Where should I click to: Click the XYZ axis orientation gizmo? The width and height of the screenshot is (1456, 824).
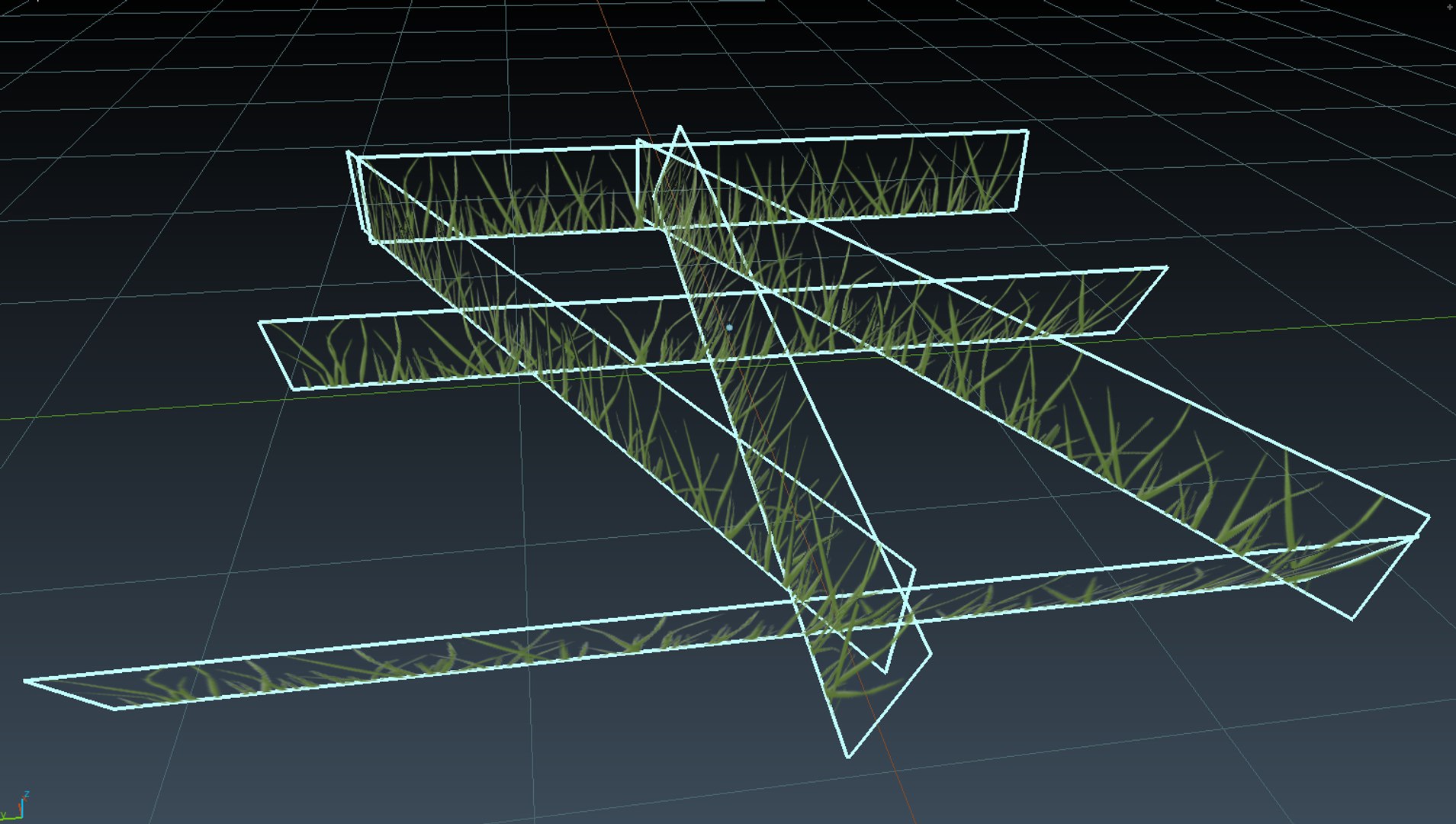[x=14, y=806]
